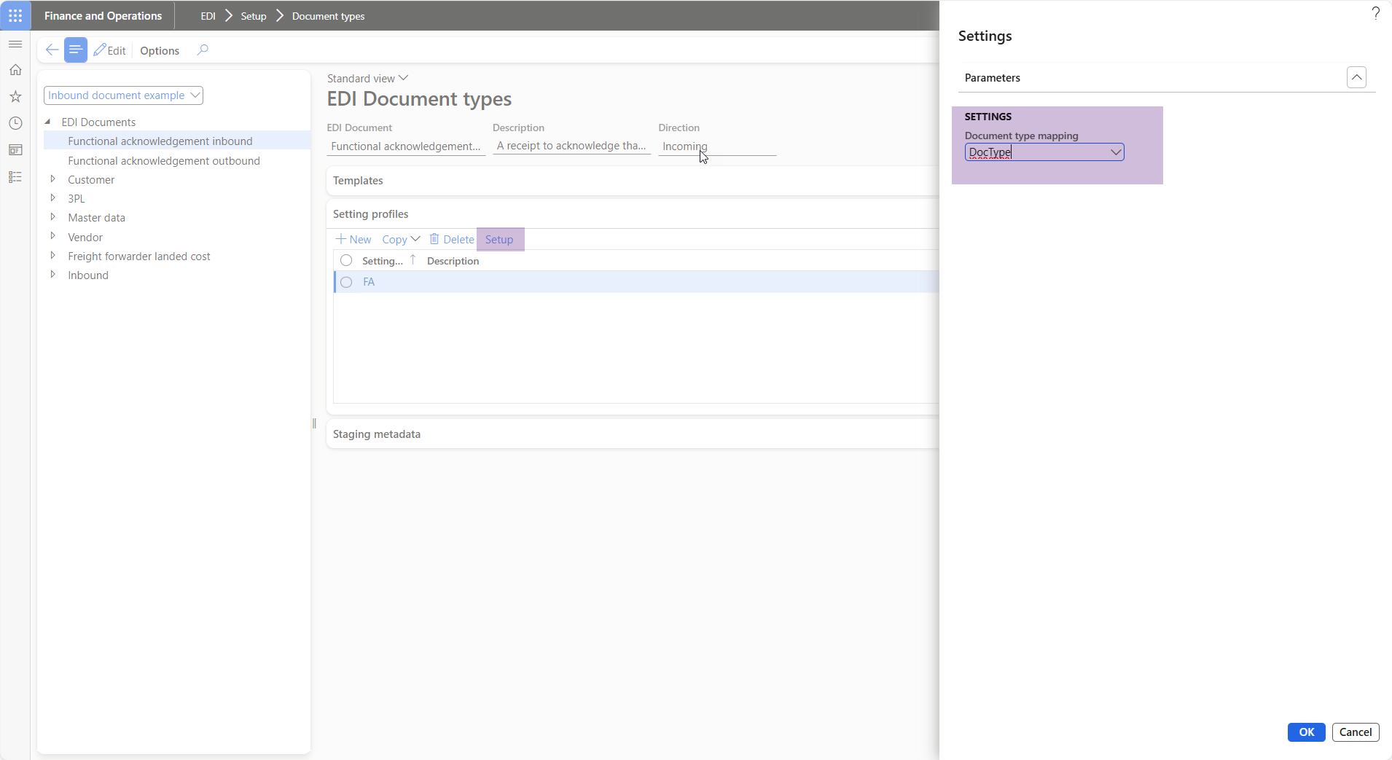Viewport: 1392px width, 760px height.
Task: Click the Setup button in Setting profiles
Action: click(x=499, y=240)
